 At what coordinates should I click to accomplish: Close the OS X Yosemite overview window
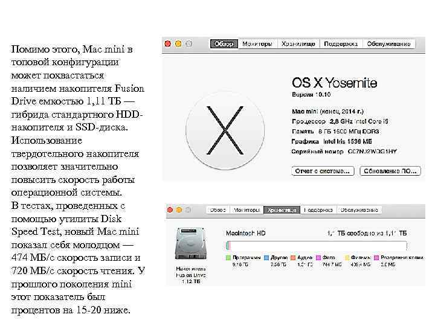click(x=168, y=44)
